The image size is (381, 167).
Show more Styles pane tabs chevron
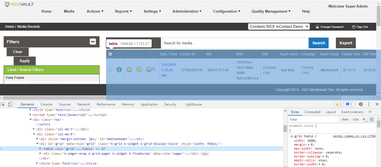click(370, 112)
